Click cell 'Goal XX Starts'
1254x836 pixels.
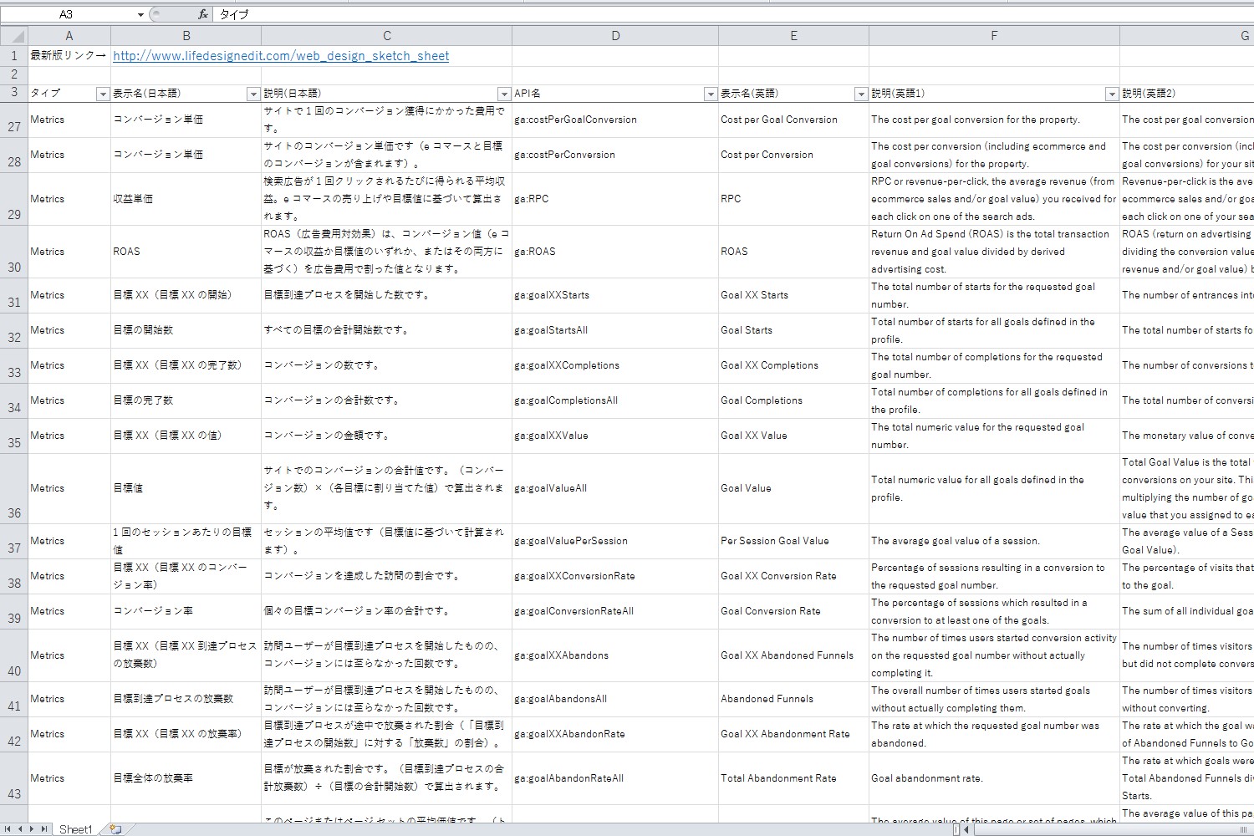(793, 295)
